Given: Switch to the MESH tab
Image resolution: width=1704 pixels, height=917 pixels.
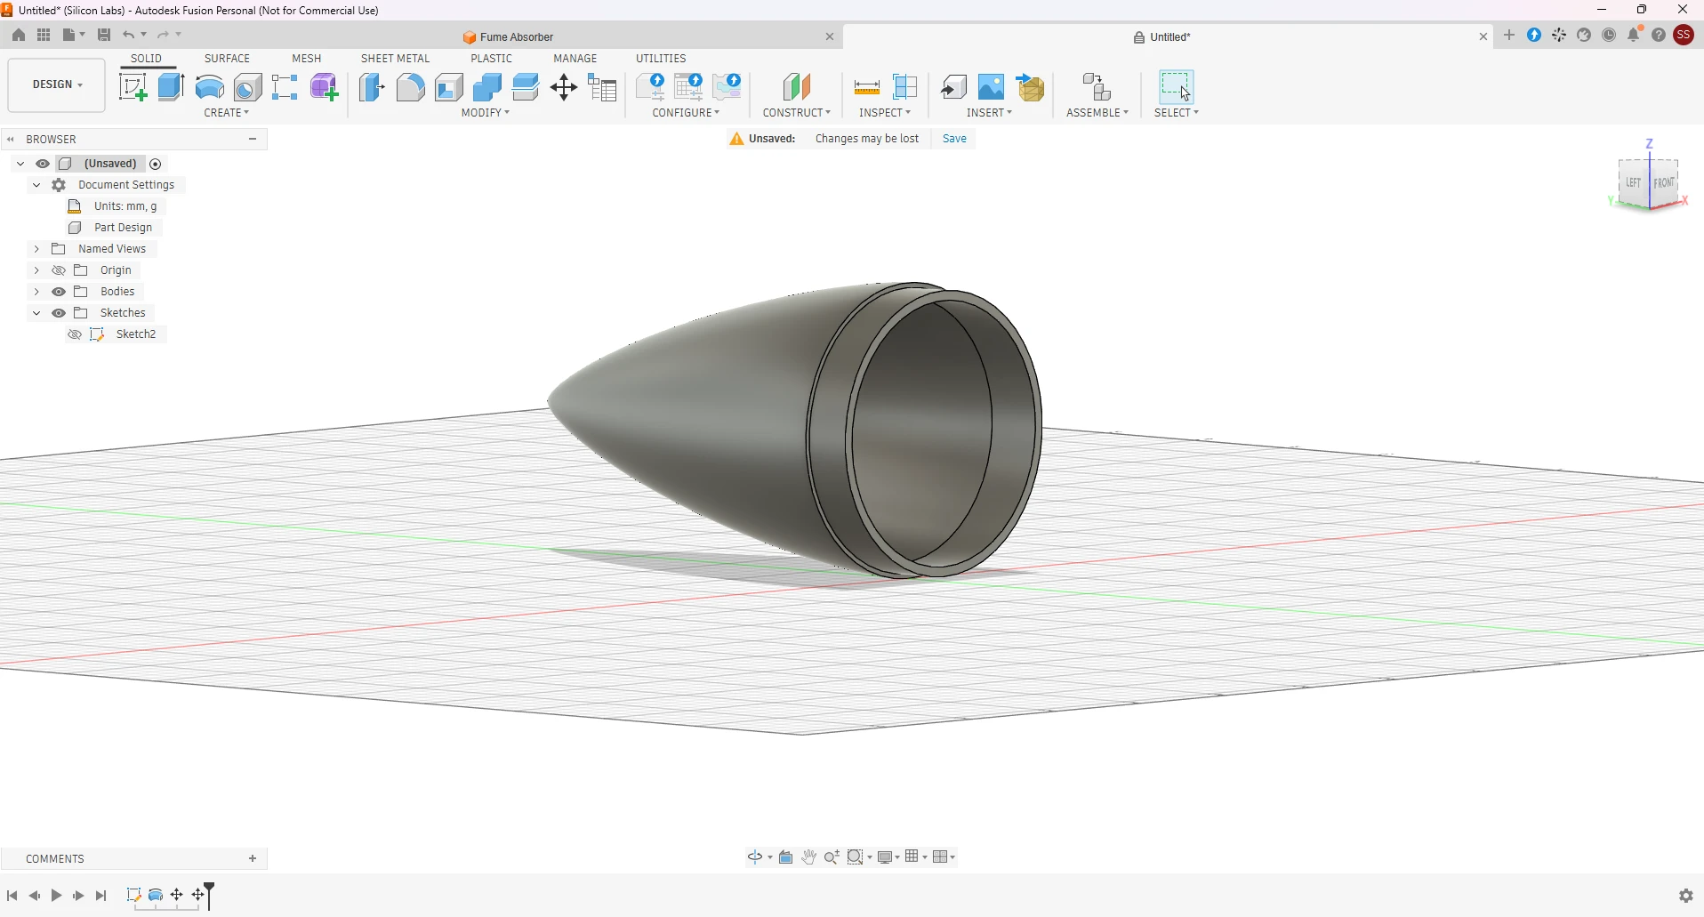Looking at the screenshot, I should point(307,58).
